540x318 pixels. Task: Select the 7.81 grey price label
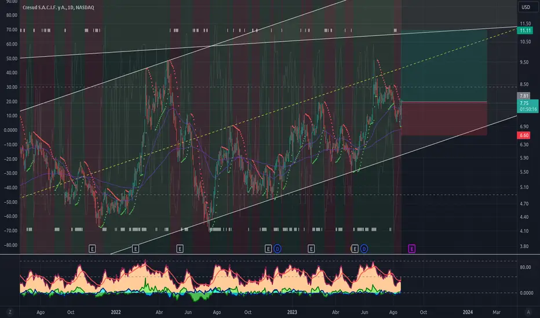point(524,96)
